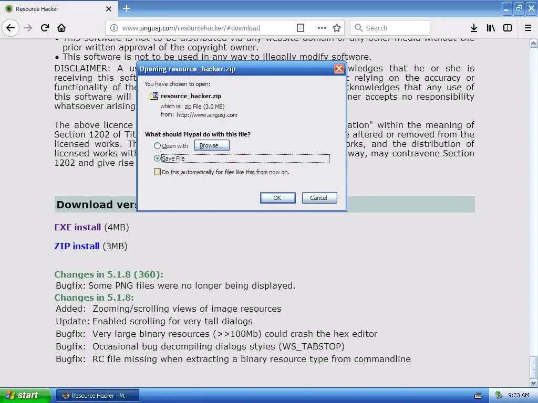Click the 9:23 AM clock
The image size is (538, 403).
(519, 395)
